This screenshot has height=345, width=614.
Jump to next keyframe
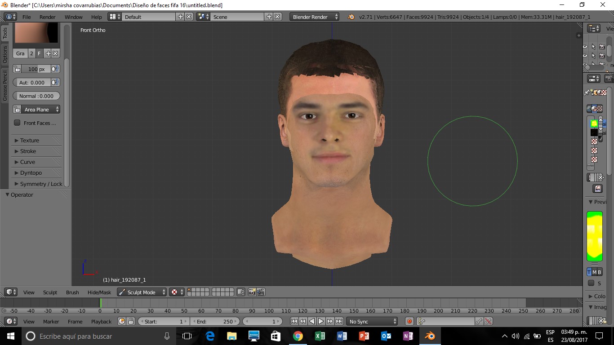pyautogui.click(x=330, y=321)
